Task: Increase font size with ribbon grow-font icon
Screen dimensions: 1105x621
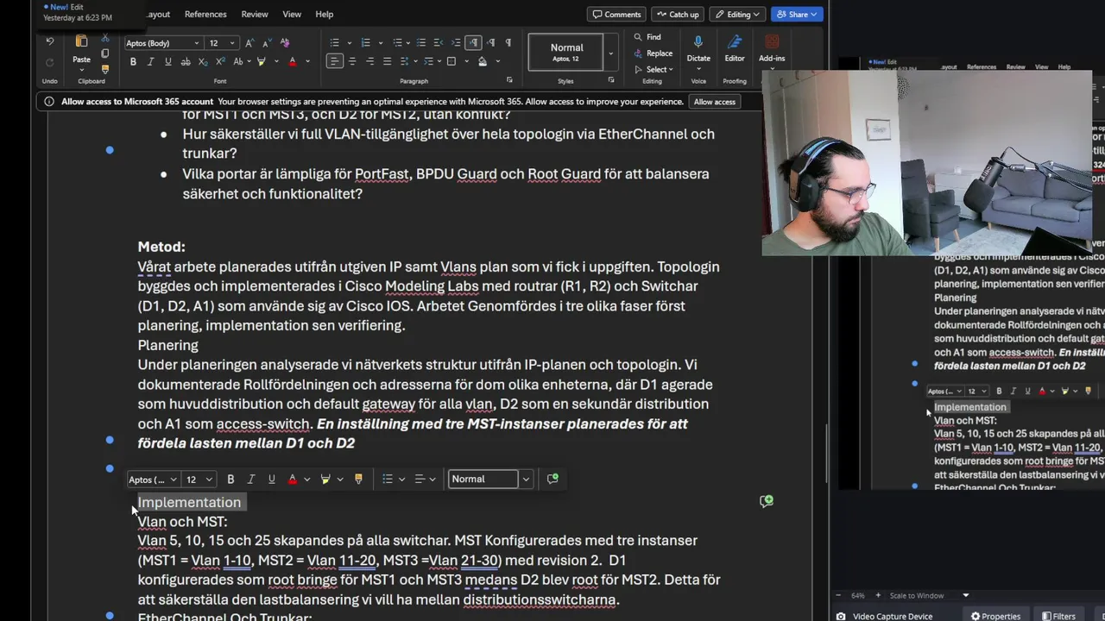Action: (249, 43)
